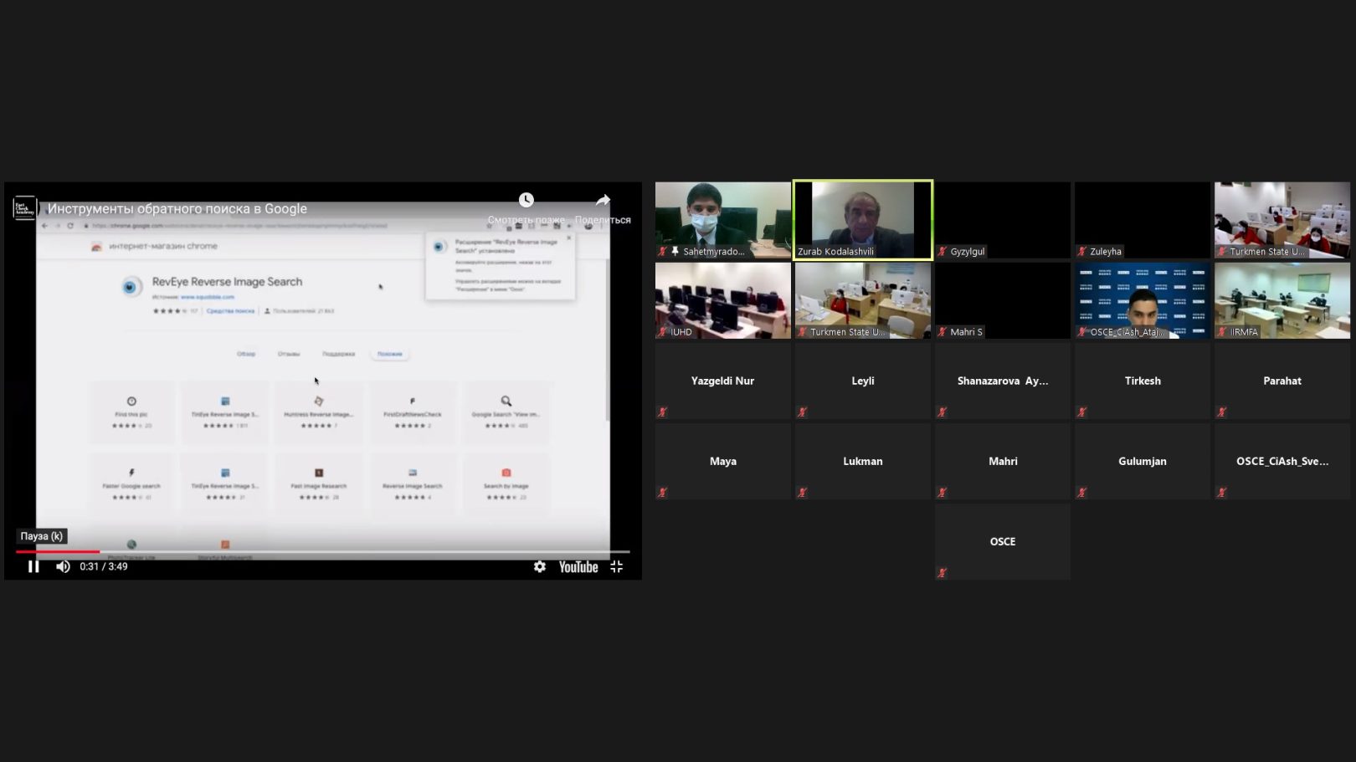Click the 0:31 / 3:49 time display
Screen dimensions: 1356x762
pos(104,566)
